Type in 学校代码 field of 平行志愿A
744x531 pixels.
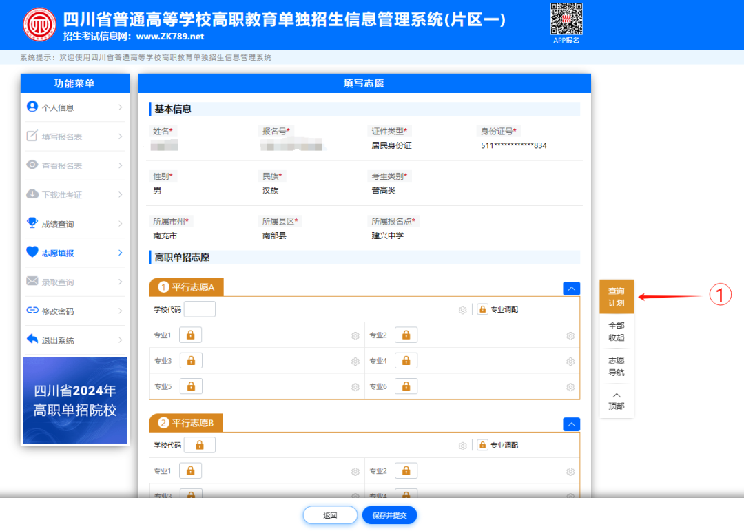point(199,309)
